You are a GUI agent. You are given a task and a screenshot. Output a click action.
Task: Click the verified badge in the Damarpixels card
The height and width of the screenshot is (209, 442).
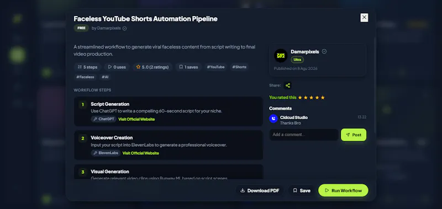(x=324, y=51)
